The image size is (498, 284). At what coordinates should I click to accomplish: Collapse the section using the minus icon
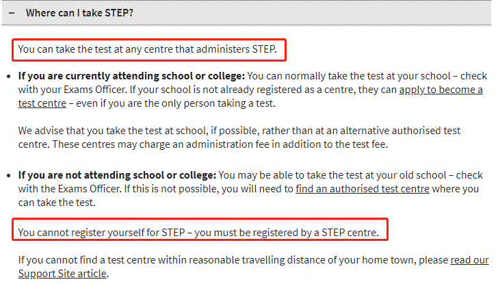12,13
